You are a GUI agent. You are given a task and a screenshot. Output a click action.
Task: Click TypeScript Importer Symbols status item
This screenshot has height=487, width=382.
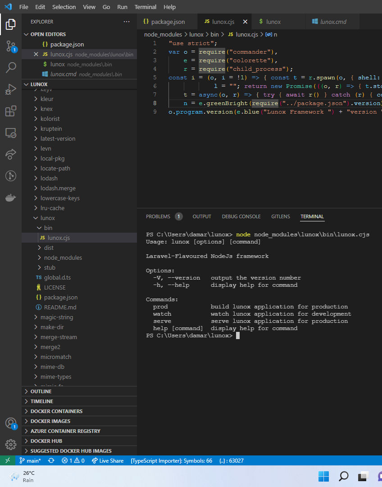tap(171, 460)
